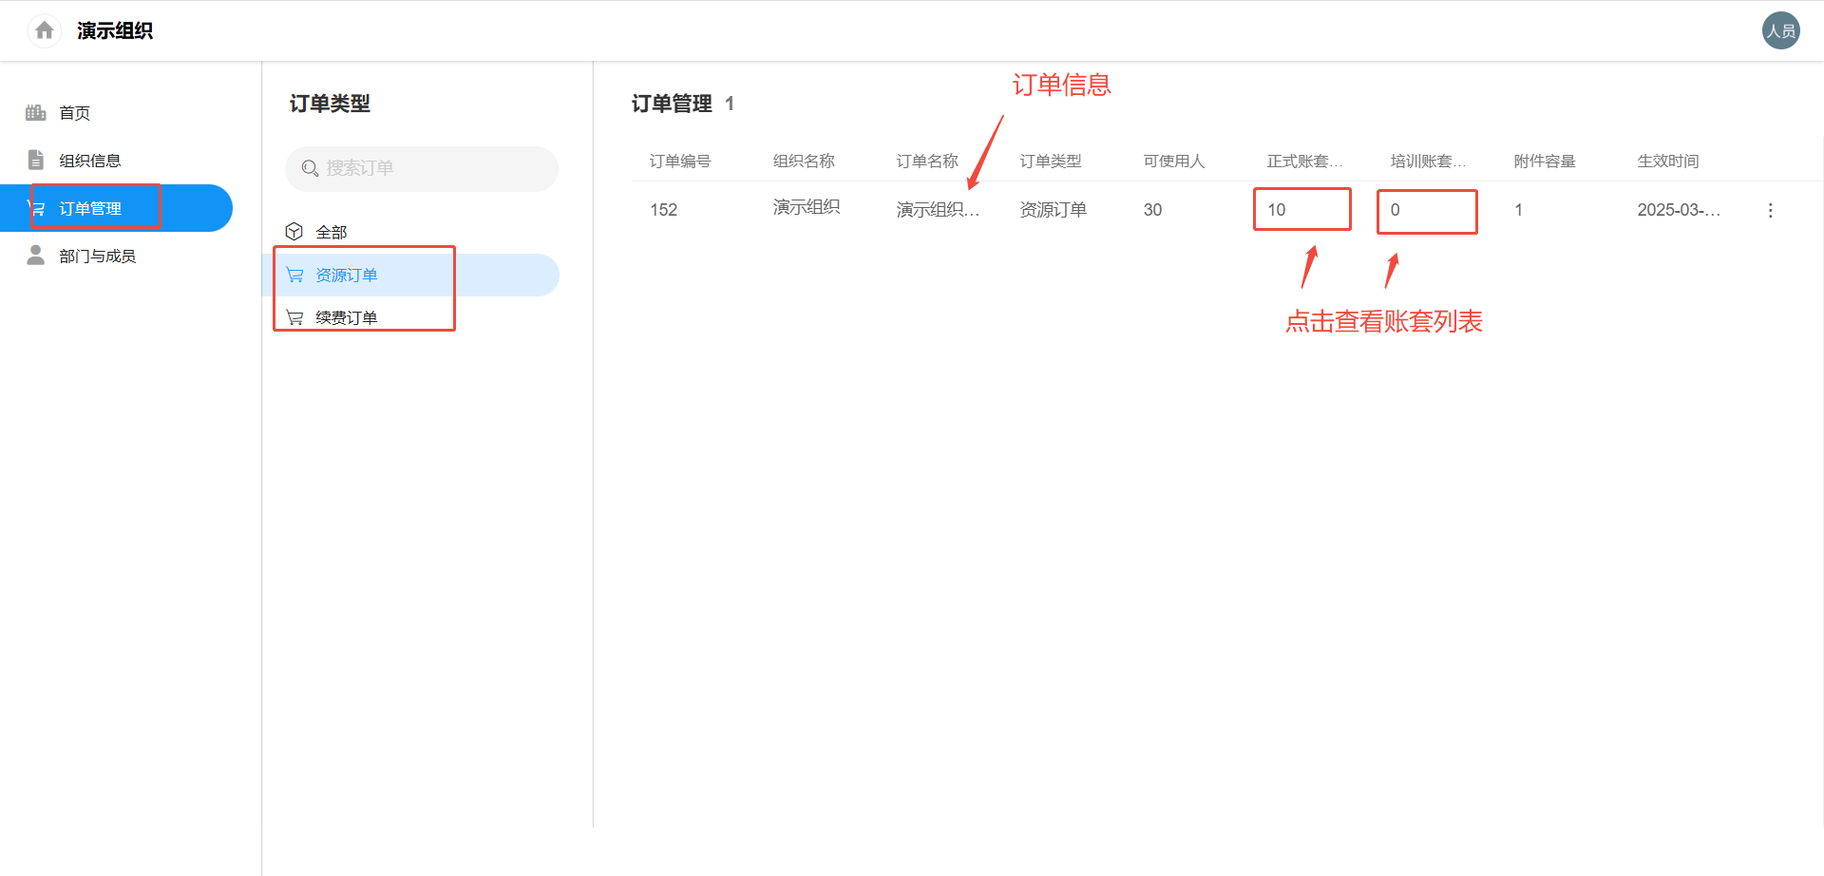Open the row actions kebab menu for order 152
Viewport: 1824px width, 876px height.
click(1770, 210)
